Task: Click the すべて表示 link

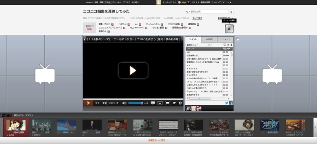Action: coord(197,18)
